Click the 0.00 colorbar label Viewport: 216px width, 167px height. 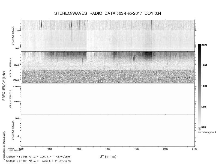pyautogui.click(x=203, y=127)
